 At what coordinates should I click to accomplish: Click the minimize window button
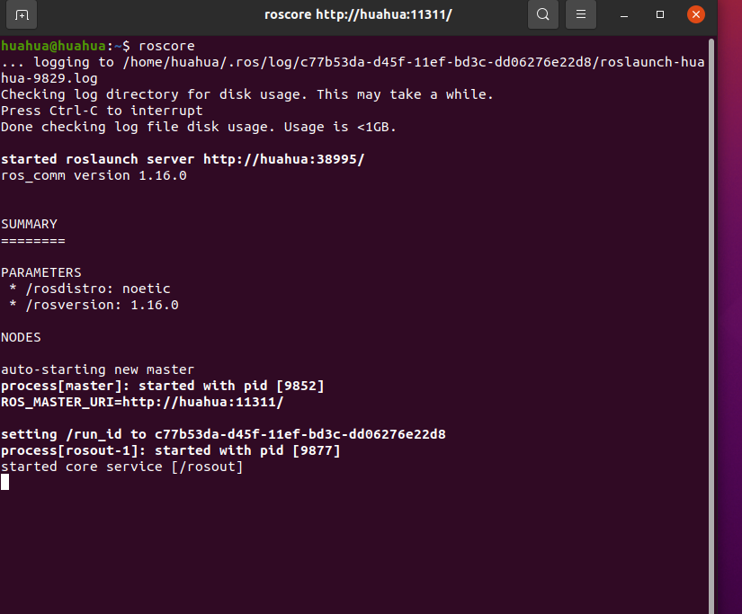[x=622, y=14]
